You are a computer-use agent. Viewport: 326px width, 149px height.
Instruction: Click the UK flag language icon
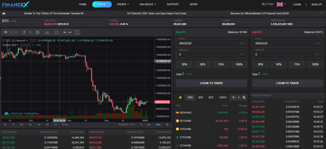click(280, 4)
